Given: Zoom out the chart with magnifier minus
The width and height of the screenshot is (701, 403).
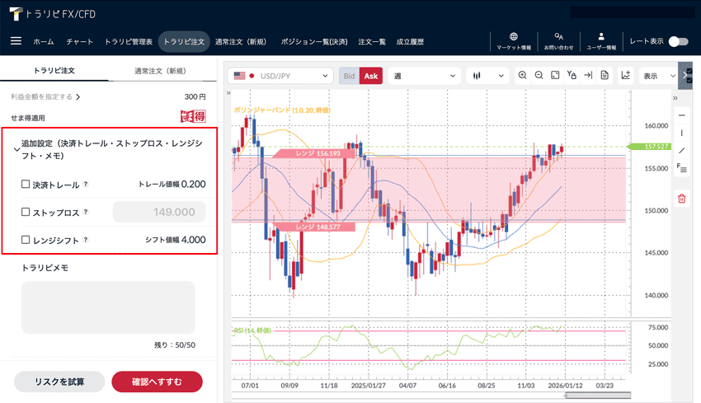Looking at the screenshot, I should [539, 76].
